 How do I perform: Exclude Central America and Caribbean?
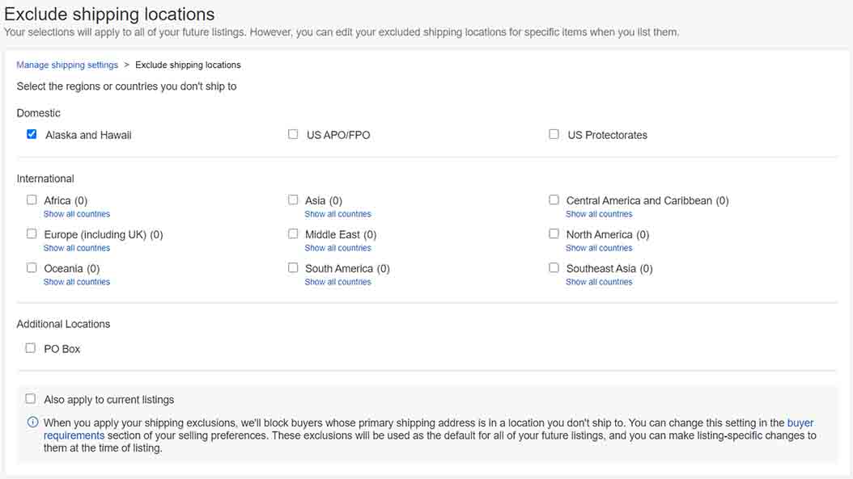554,200
